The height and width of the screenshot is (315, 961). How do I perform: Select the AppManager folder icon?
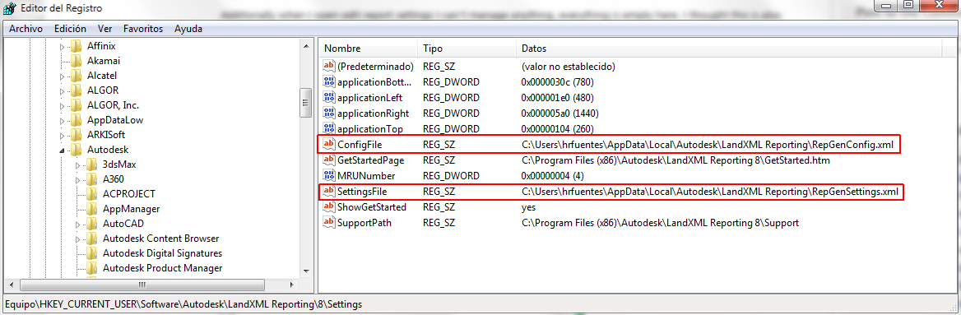92,208
